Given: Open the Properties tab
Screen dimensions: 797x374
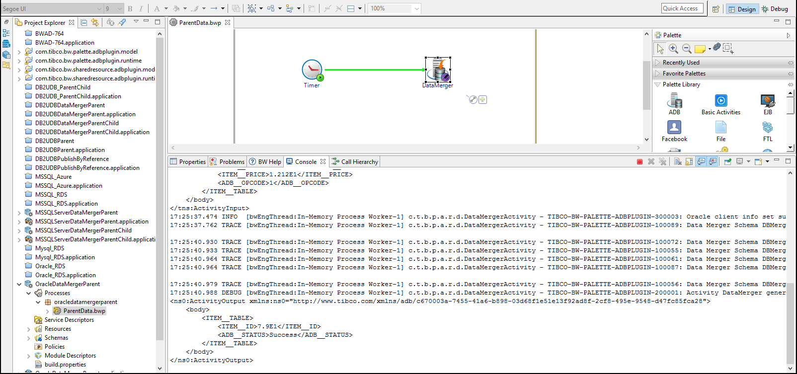Looking at the screenshot, I should 187,162.
